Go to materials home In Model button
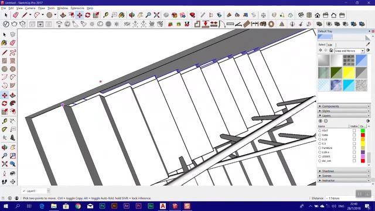Screen dimensions: 375x211 point(331,50)
